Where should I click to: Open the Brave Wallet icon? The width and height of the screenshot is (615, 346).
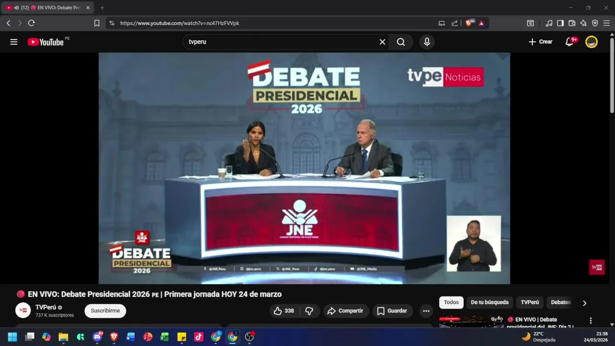point(572,23)
